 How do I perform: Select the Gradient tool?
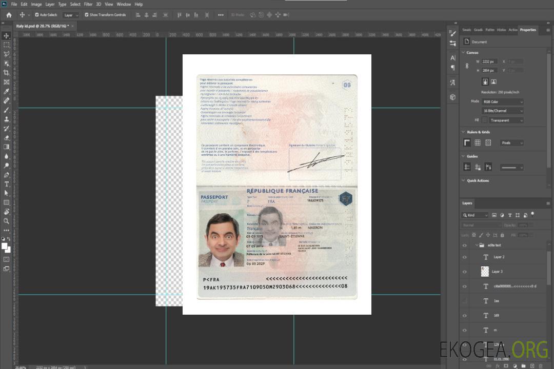[6, 147]
